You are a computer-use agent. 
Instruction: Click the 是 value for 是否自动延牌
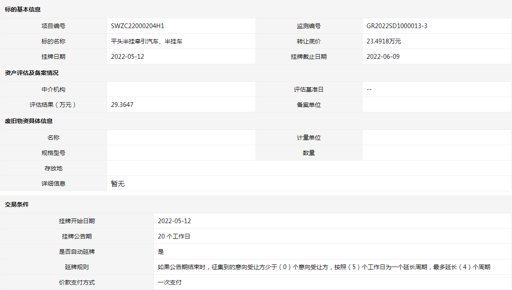click(x=161, y=252)
